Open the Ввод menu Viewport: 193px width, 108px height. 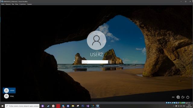(17, 4)
